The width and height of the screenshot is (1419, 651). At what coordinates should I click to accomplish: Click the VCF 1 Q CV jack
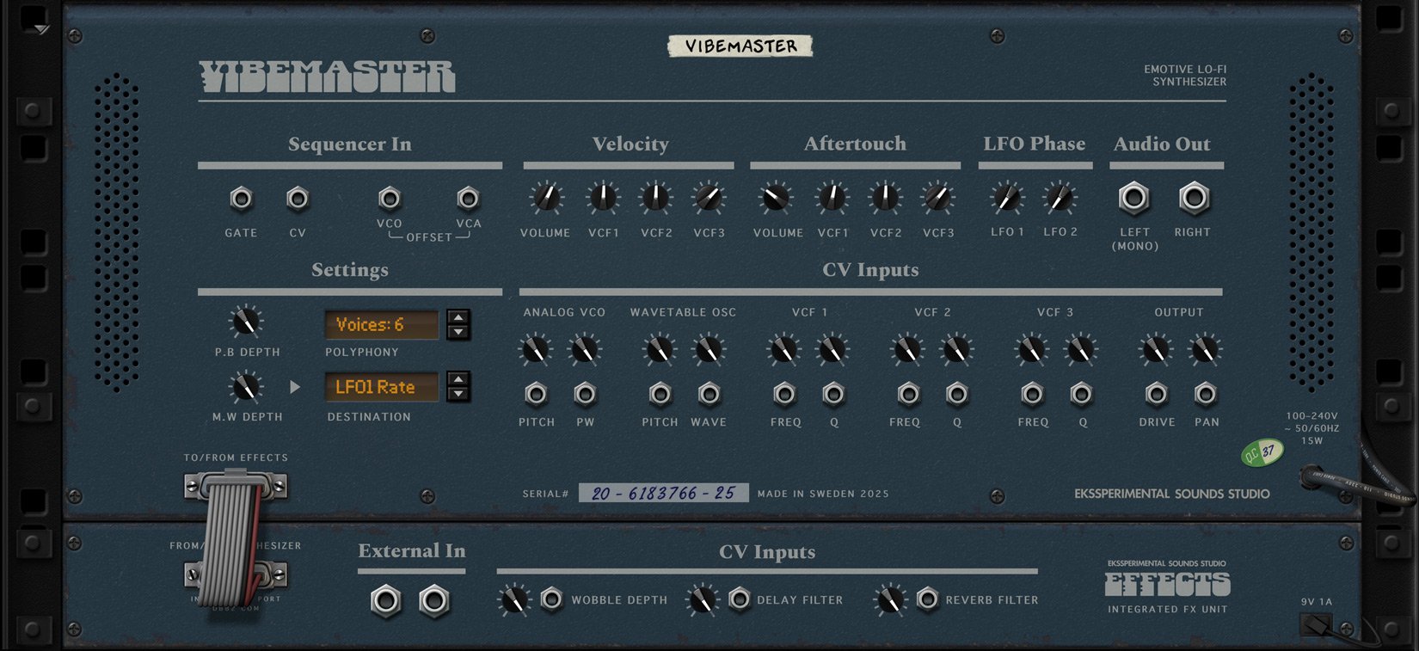click(x=833, y=394)
